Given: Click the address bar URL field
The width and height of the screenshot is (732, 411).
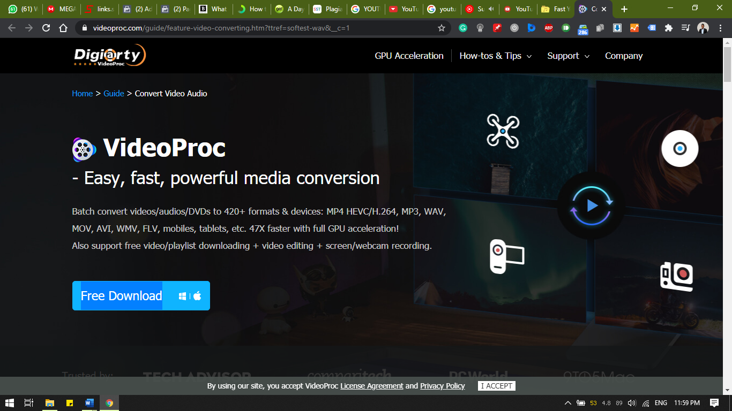Looking at the screenshot, I should 263,28.
